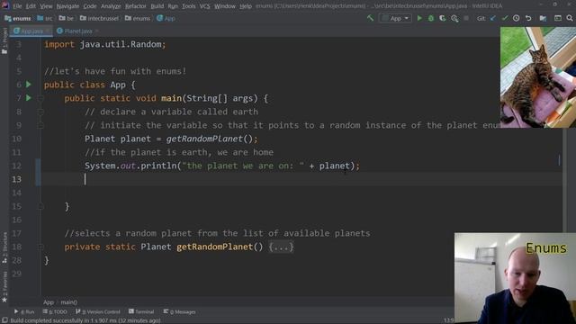The width and height of the screenshot is (576, 324).
Task: Click run gutter arrow beside class App
Action: (x=29, y=85)
